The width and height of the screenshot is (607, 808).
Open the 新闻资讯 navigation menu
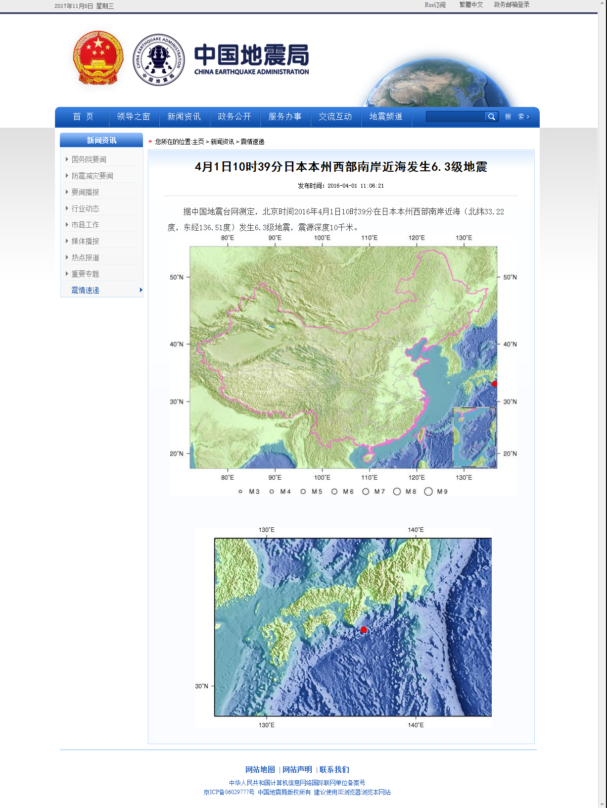(x=184, y=117)
